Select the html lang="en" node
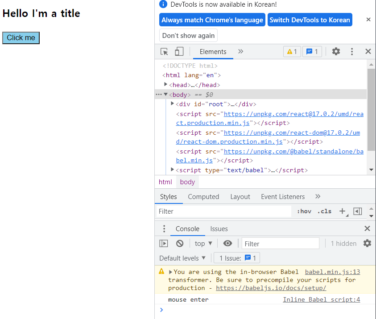The height and width of the screenshot is (319, 376). (192, 75)
